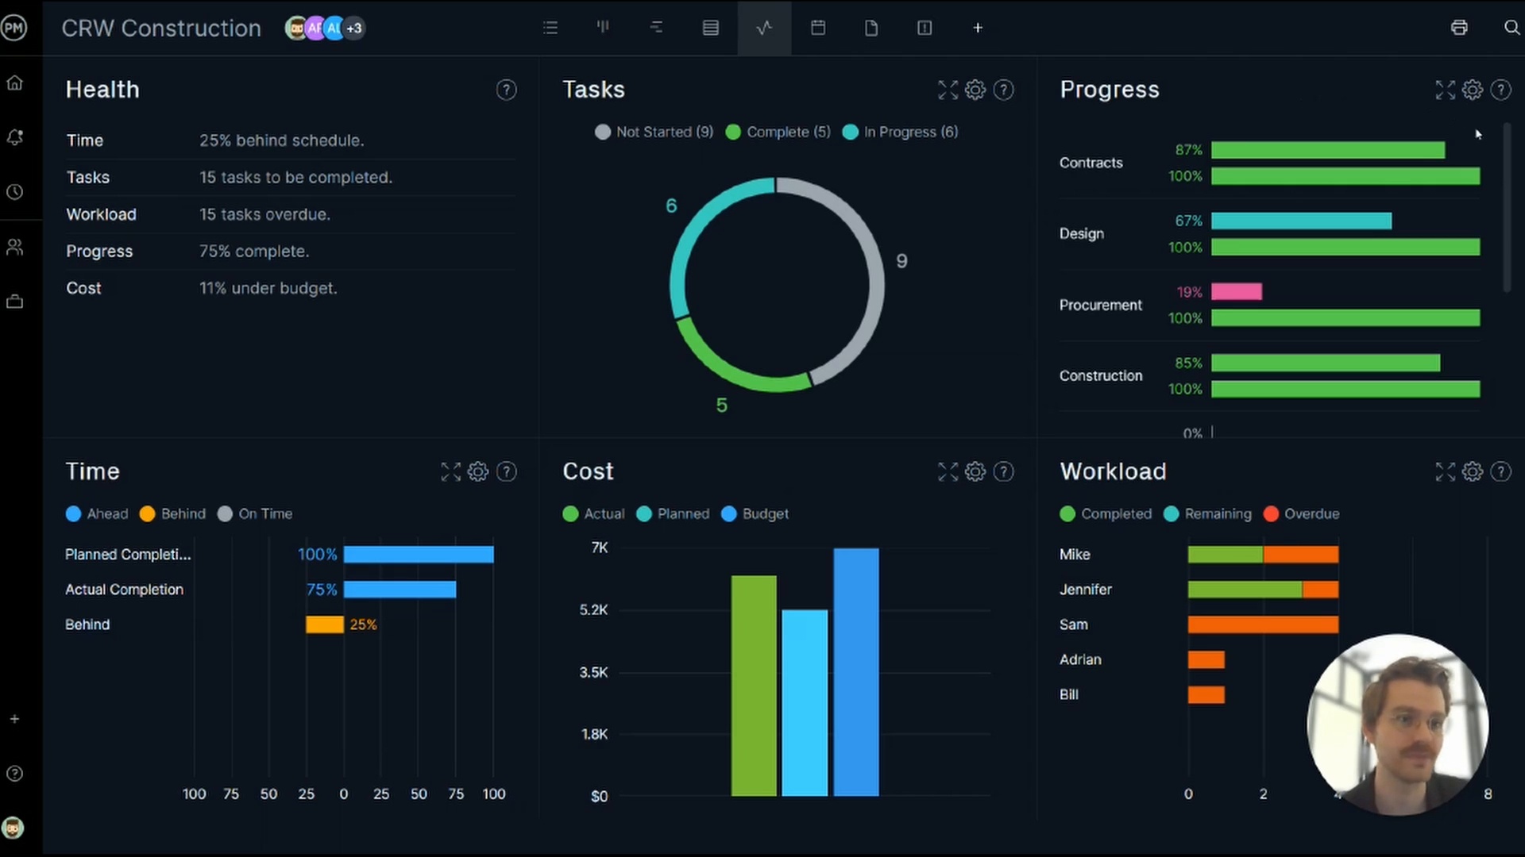The width and height of the screenshot is (1525, 857).
Task: Open the briefcase portfolio icon in sidebar
Action: click(14, 302)
